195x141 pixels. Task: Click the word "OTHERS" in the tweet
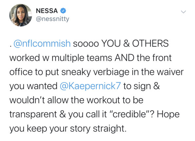[x=150, y=44]
